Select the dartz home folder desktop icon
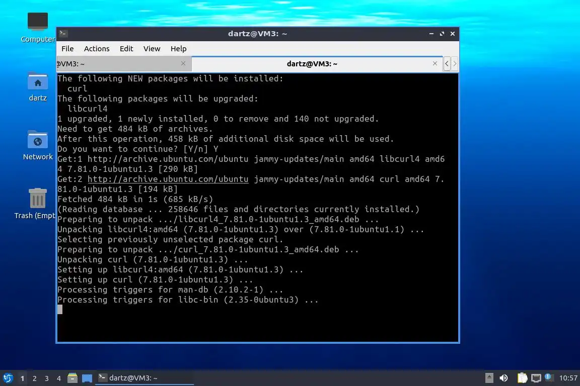The height and width of the screenshot is (386, 580). click(38, 87)
